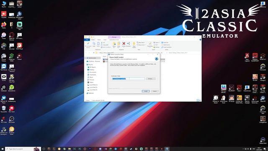Select the Dota 2 desktop icon
The width and height of the screenshot is (268, 151).
tap(239, 88)
